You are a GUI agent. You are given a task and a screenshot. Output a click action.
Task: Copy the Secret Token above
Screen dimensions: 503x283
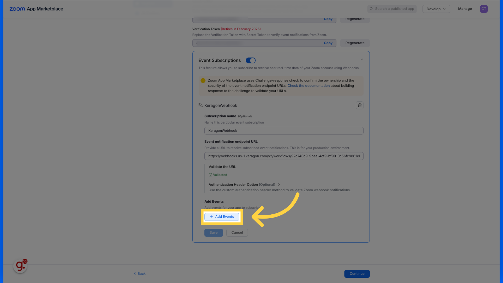point(328,19)
